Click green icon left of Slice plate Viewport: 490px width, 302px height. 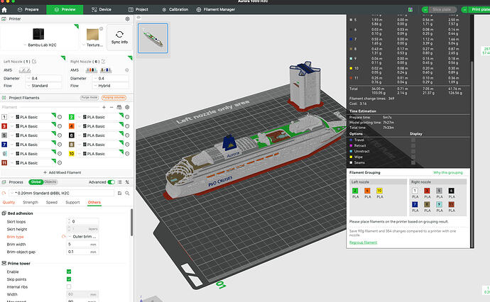[410, 10]
